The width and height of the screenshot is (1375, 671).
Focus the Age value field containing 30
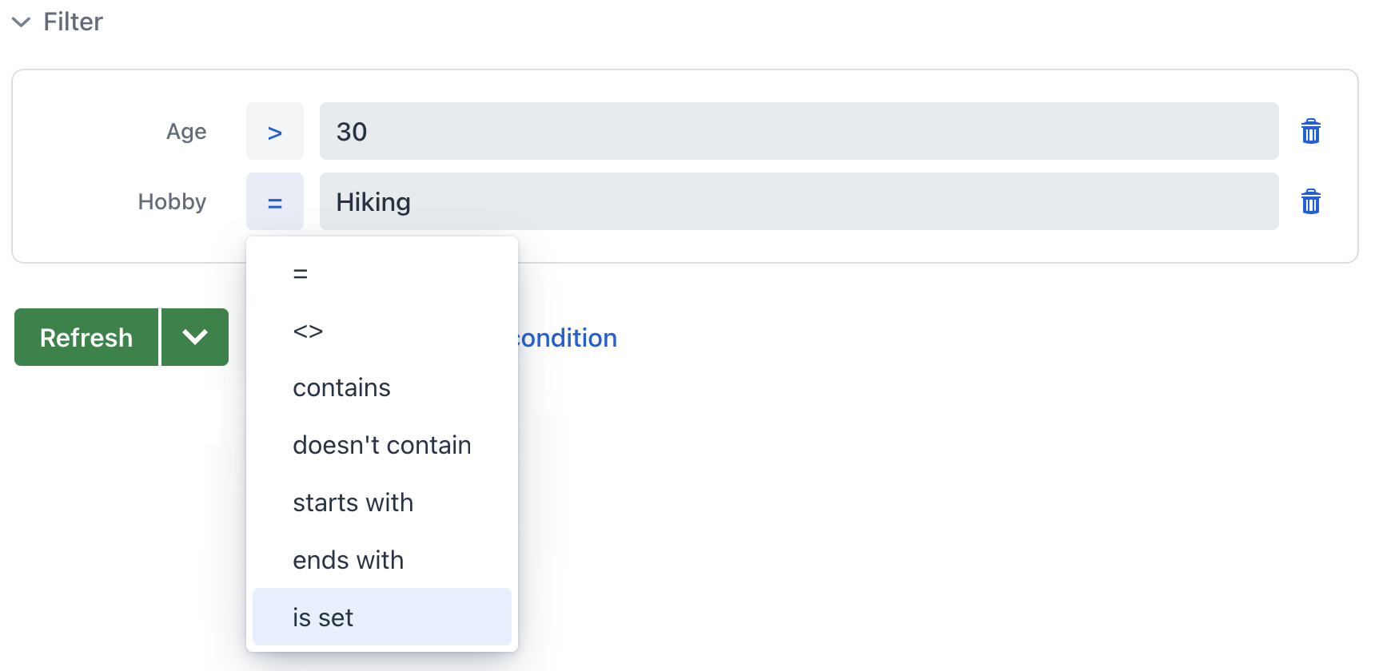[799, 131]
